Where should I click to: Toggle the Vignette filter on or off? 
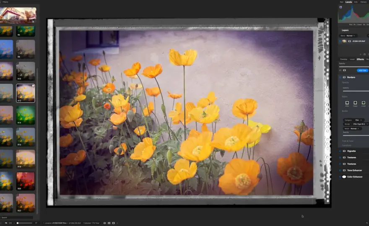coord(340,151)
